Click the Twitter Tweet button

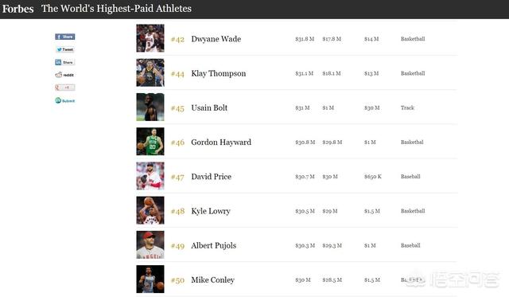pos(65,49)
